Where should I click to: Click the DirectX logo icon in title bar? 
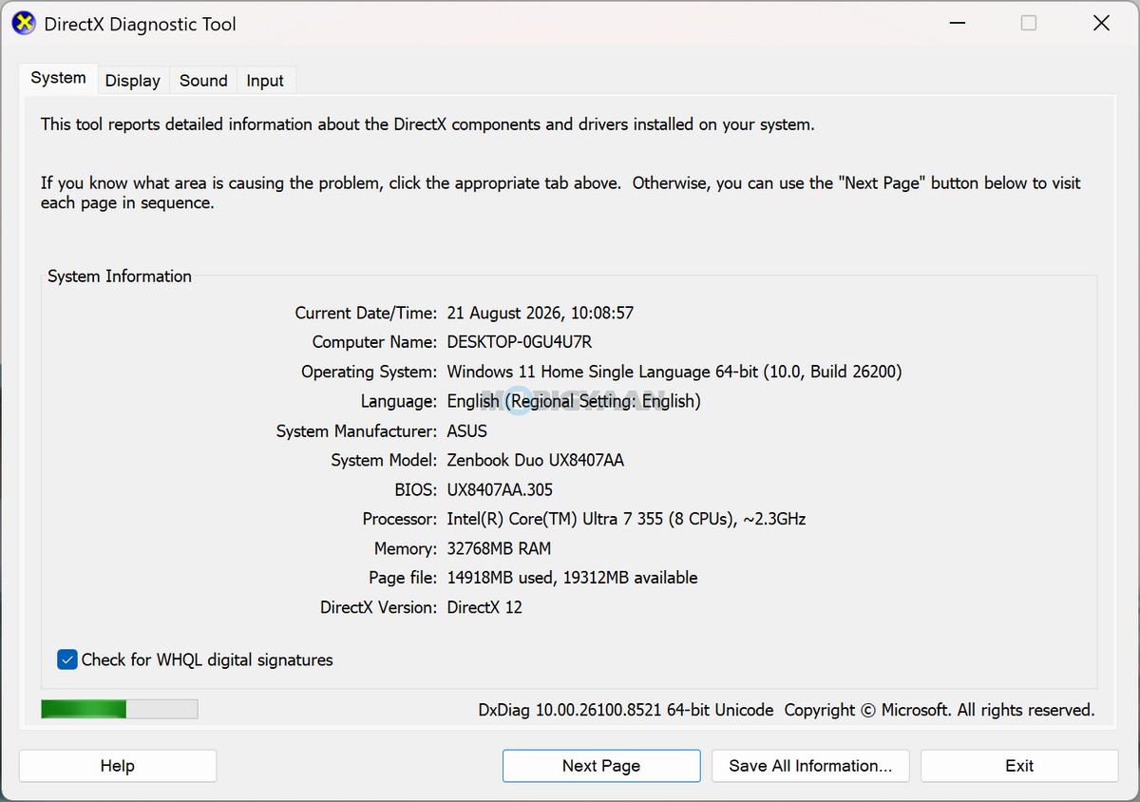pyautogui.click(x=24, y=24)
